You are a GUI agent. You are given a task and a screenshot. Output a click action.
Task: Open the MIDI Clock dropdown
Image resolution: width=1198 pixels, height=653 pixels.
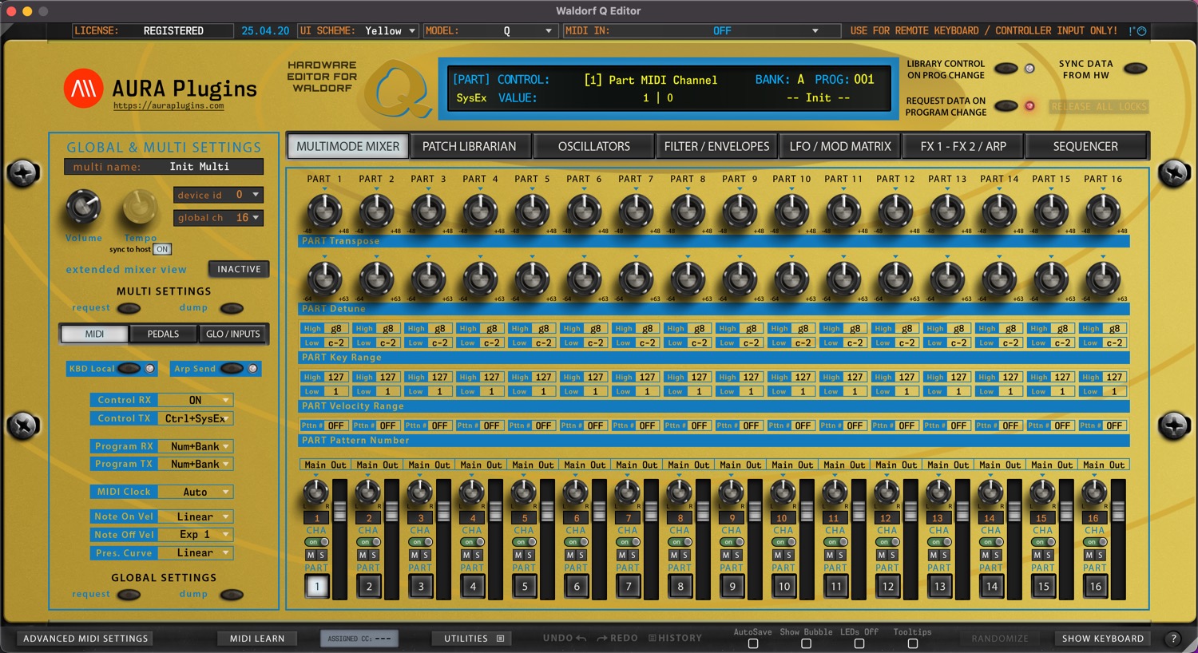[x=195, y=492]
